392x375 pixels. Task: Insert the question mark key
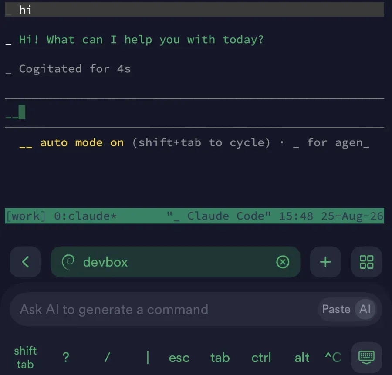point(66,358)
